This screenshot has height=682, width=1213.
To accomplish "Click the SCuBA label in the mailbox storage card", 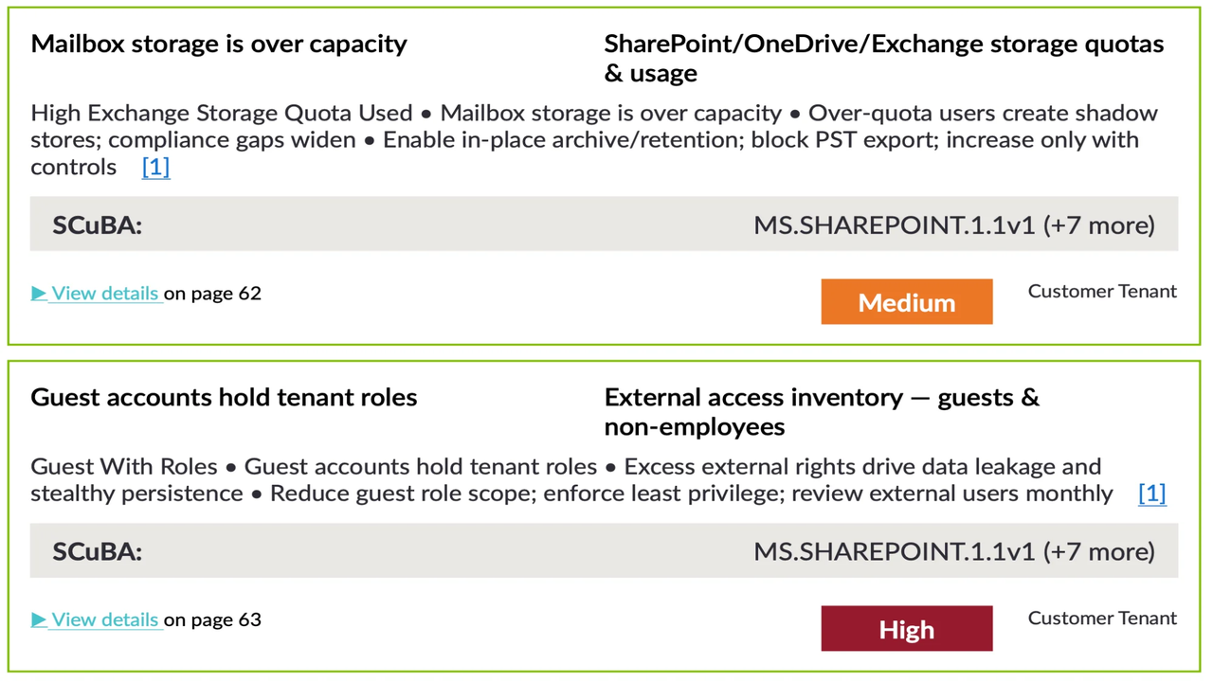I will pyautogui.click(x=98, y=224).
